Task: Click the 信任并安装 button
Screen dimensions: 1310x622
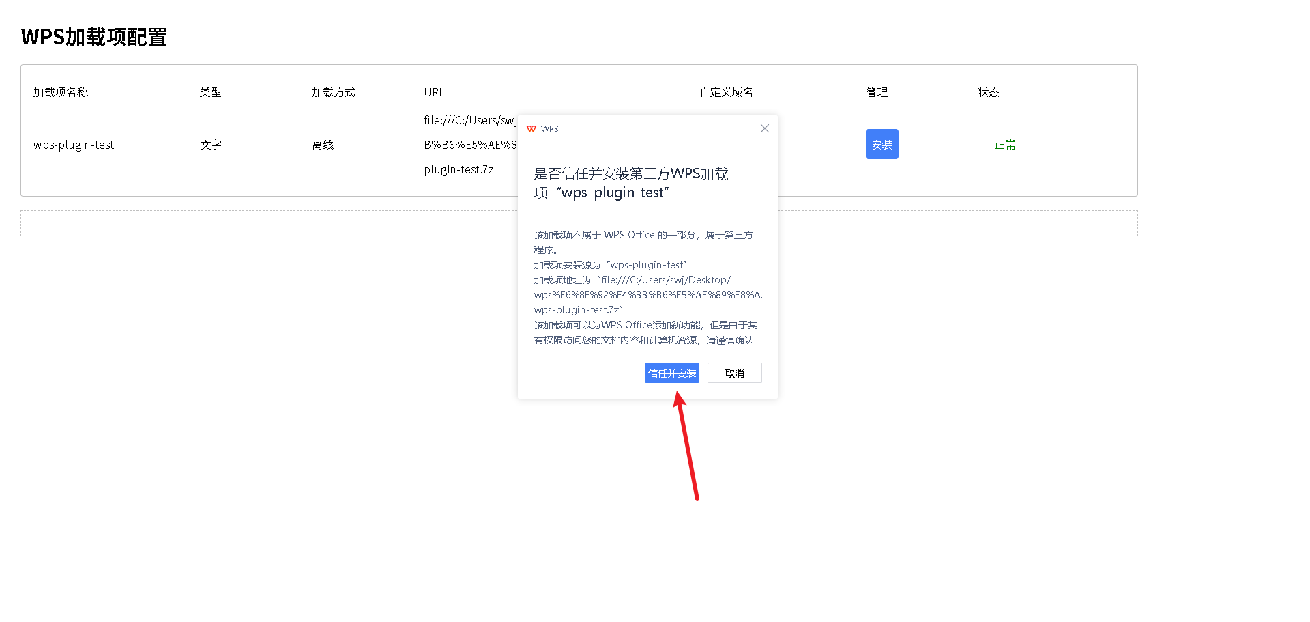Action: tap(671, 373)
